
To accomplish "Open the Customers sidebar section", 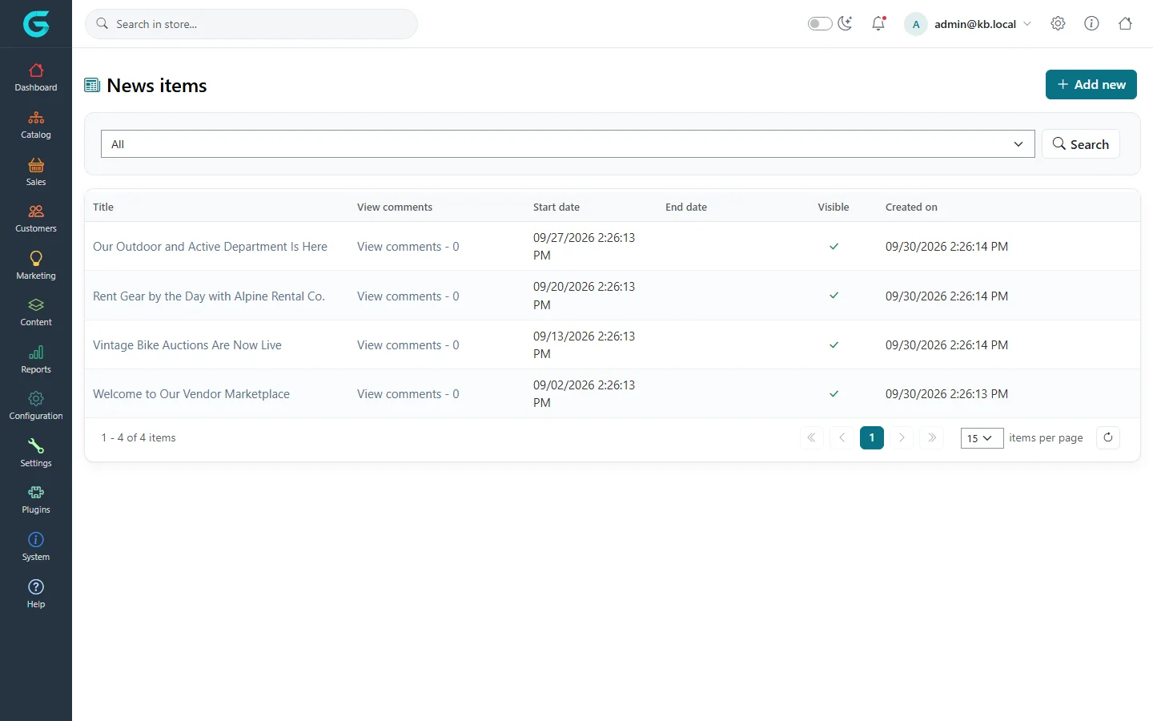I will pyautogui.click(x=36, y=219).
